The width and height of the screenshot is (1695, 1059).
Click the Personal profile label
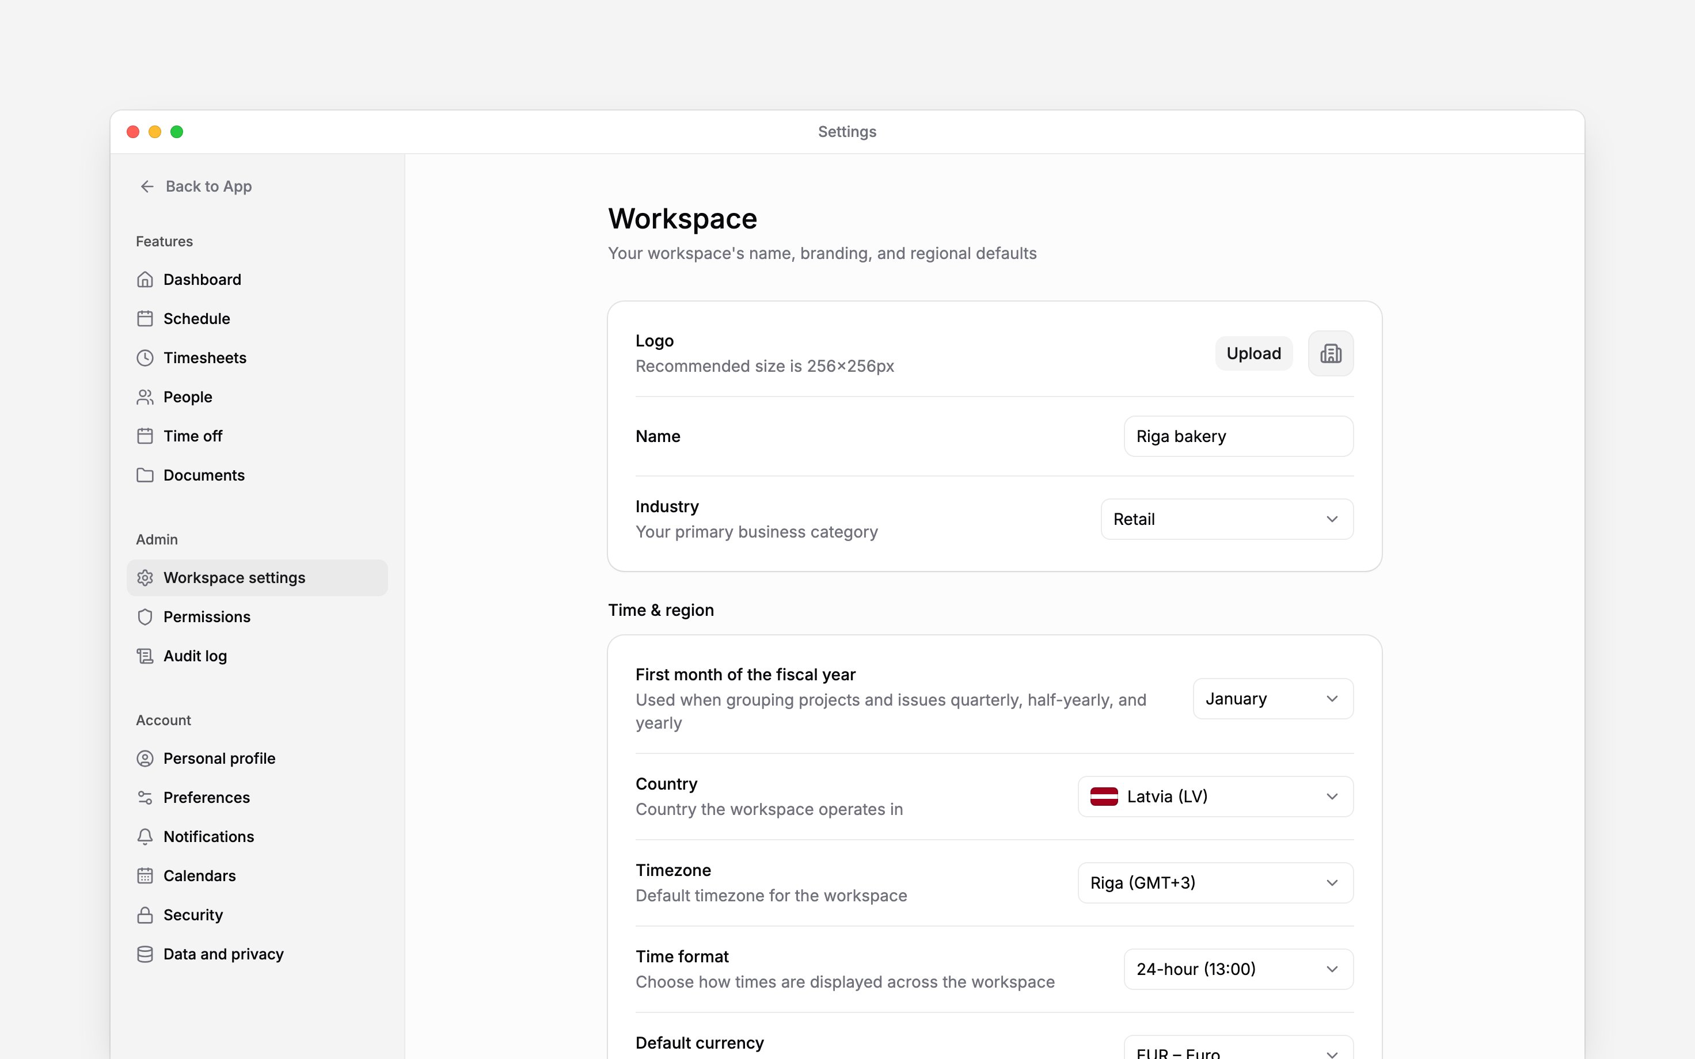coord(219,759)
